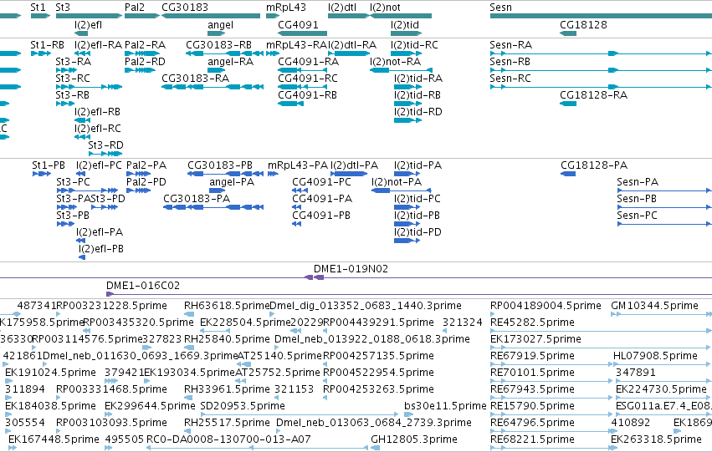Click the l(2)efl-PC protein label
This screenshot has height=452, width=712.
point(99,165)
